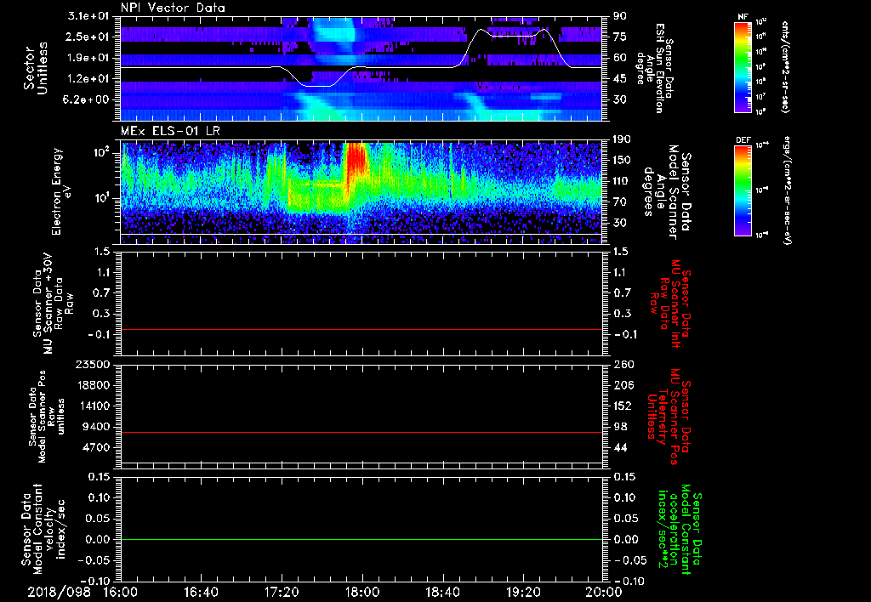Image resolution: width=871 pixels, height=602 pixels.
Task: Click the 9400 scanner position tick label
Action: (96, 427)
